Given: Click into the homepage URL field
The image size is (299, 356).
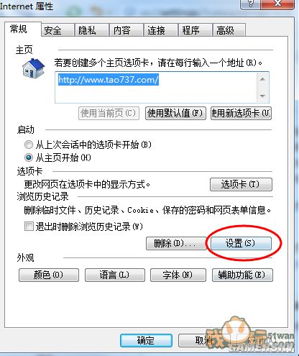Looking at the screenshot, I should coord(156,87).
